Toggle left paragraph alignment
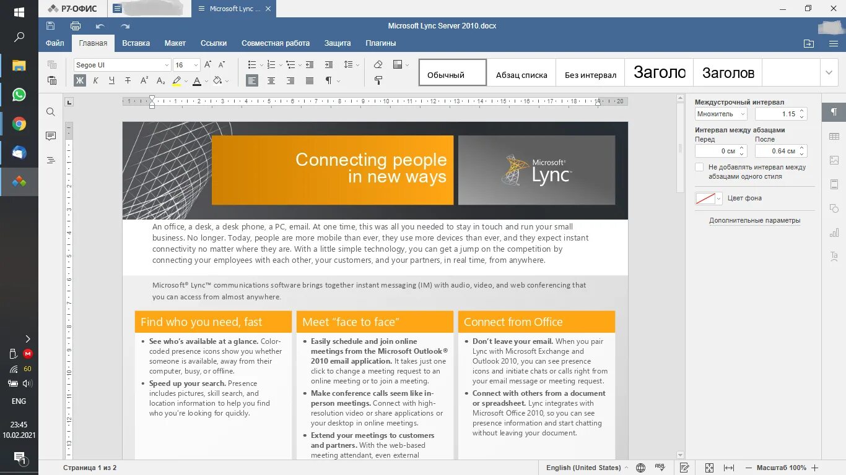 tap(252, 80)
